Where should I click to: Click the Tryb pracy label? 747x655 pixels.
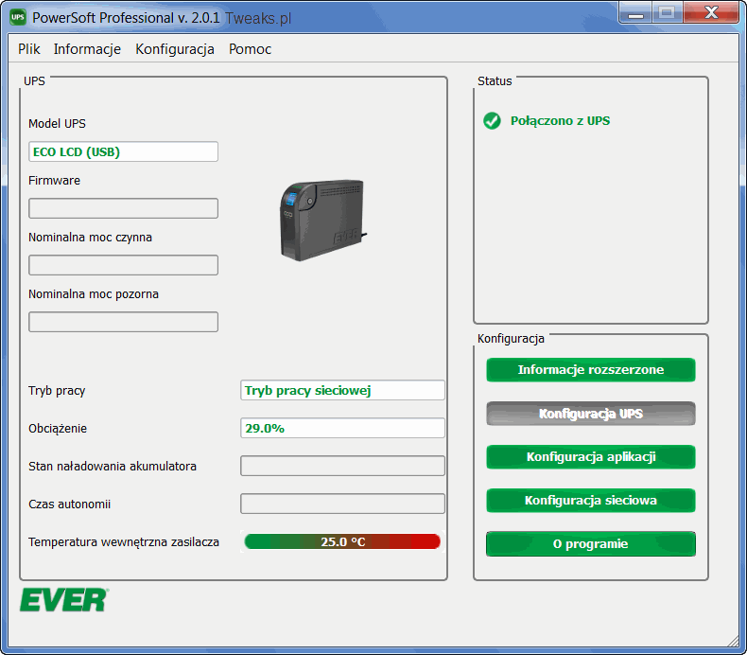(x=57, y=391)
